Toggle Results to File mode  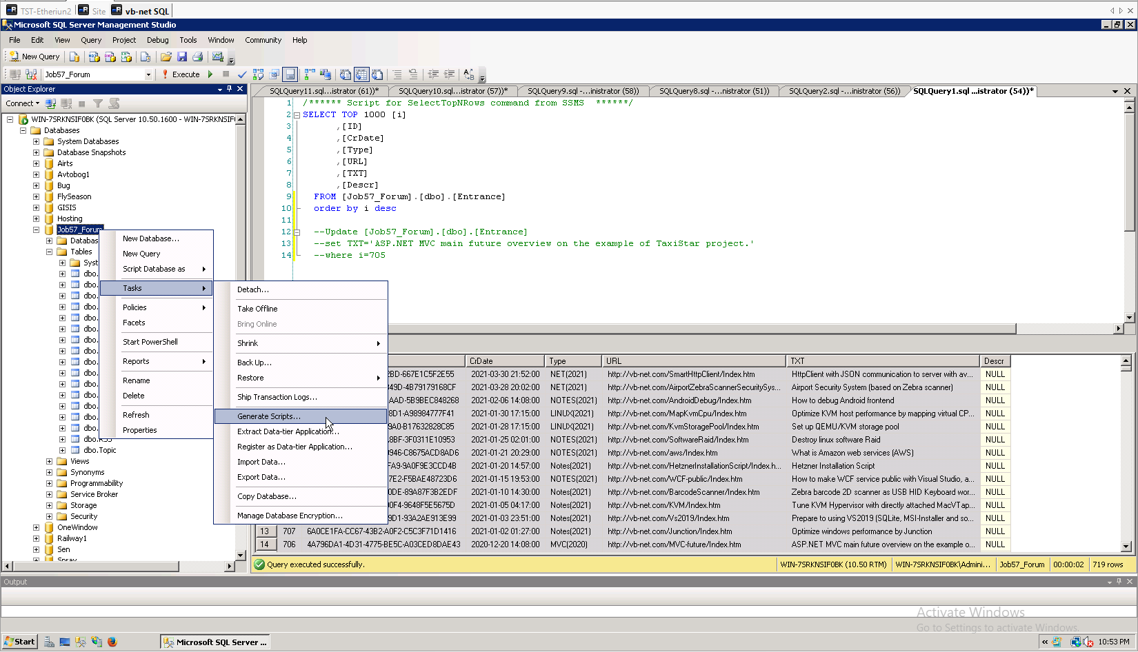(x=377, y=74)
